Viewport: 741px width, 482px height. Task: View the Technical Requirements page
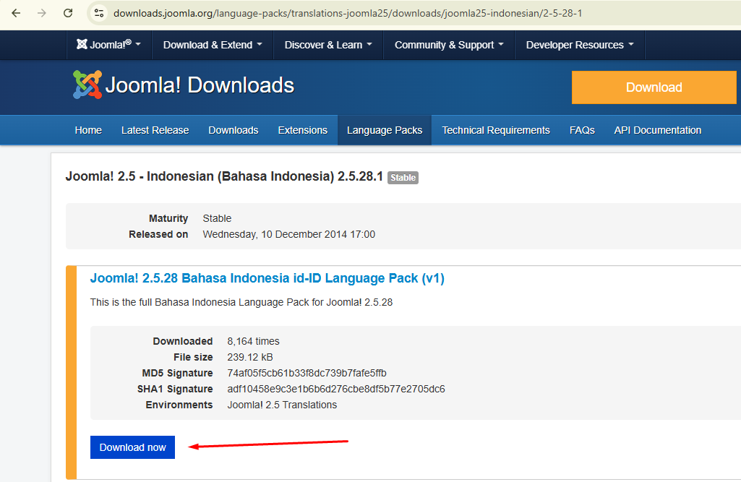click(495, 130)
